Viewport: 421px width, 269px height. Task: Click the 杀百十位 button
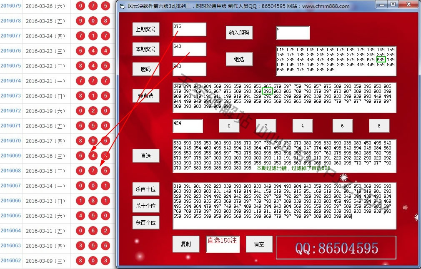point(146,189)
